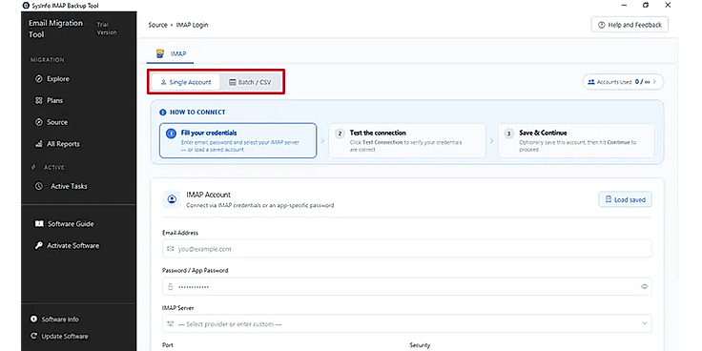This screenshot has width=702, height=351.
Task: Open Active Tasks in the sidebar
Action: tap(61, 186)
